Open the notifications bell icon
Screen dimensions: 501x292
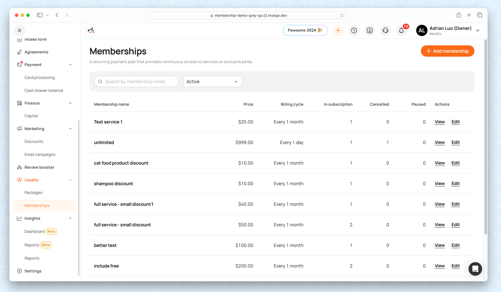pos(401,31)
